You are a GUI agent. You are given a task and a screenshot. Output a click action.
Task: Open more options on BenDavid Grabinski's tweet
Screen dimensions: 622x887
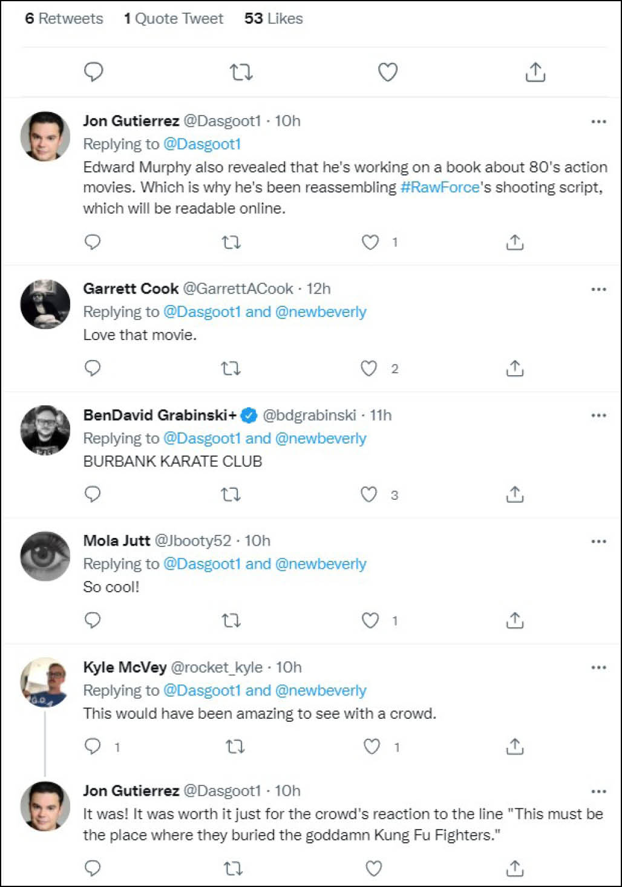pyautogui.click(x=598, y=415)
